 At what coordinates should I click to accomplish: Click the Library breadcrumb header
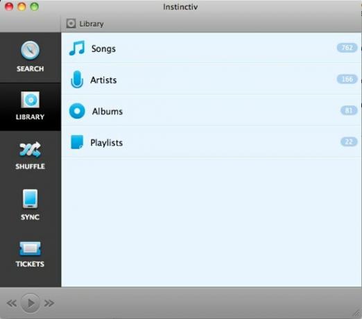click(85, 24)
